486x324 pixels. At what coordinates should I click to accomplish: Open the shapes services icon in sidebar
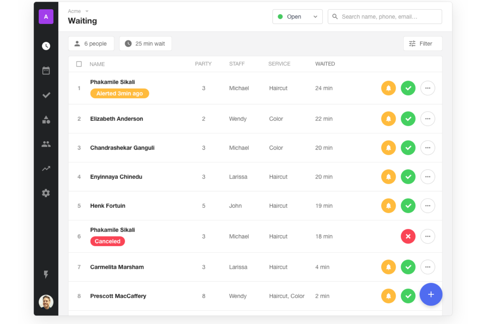(46, 120)
